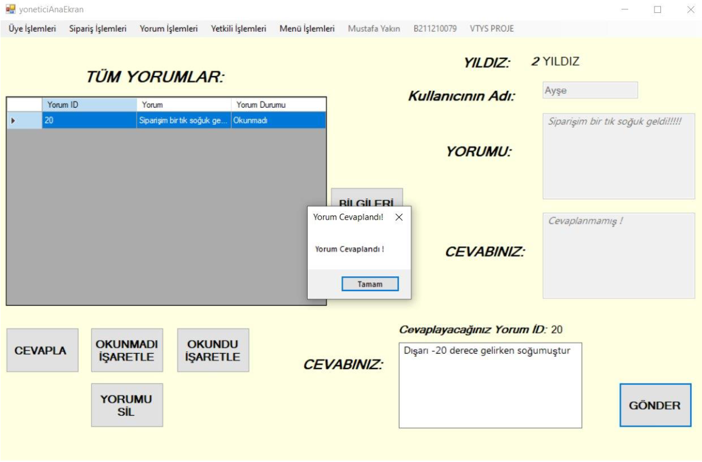Click the Yorum ID column header

tap(88, 105)
